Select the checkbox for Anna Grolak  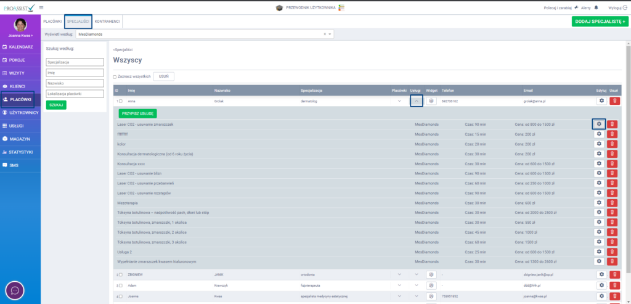(x=121, y=101)
